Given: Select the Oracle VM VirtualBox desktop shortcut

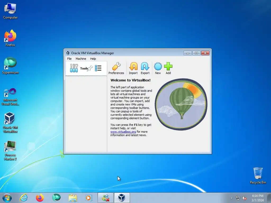Looking at the screenshot, I should point(10,123).
